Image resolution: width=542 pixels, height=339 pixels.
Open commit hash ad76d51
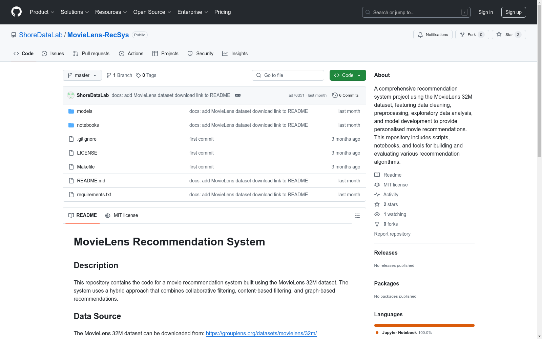296,95
